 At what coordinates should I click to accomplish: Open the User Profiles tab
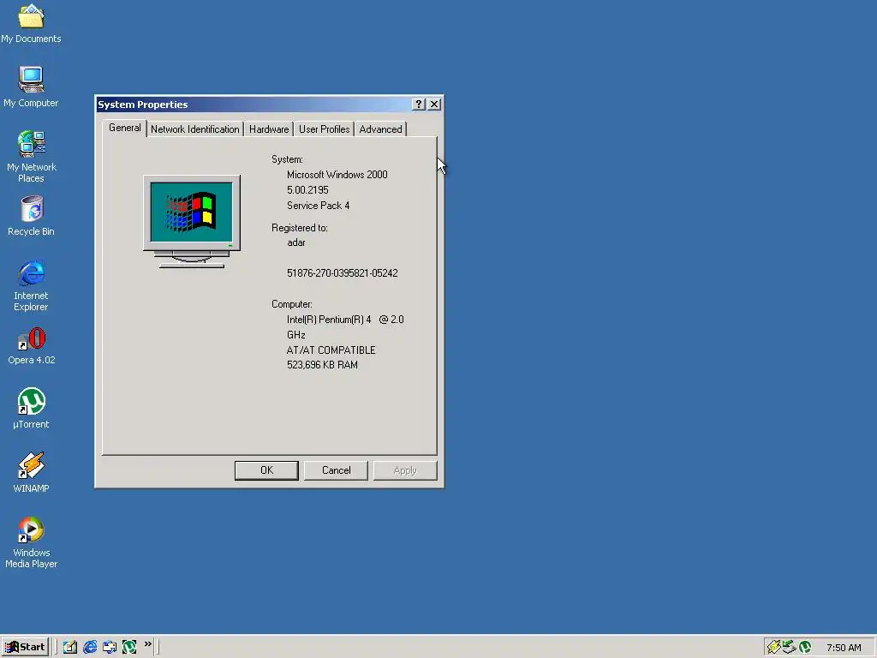click(x=324, y=129)
